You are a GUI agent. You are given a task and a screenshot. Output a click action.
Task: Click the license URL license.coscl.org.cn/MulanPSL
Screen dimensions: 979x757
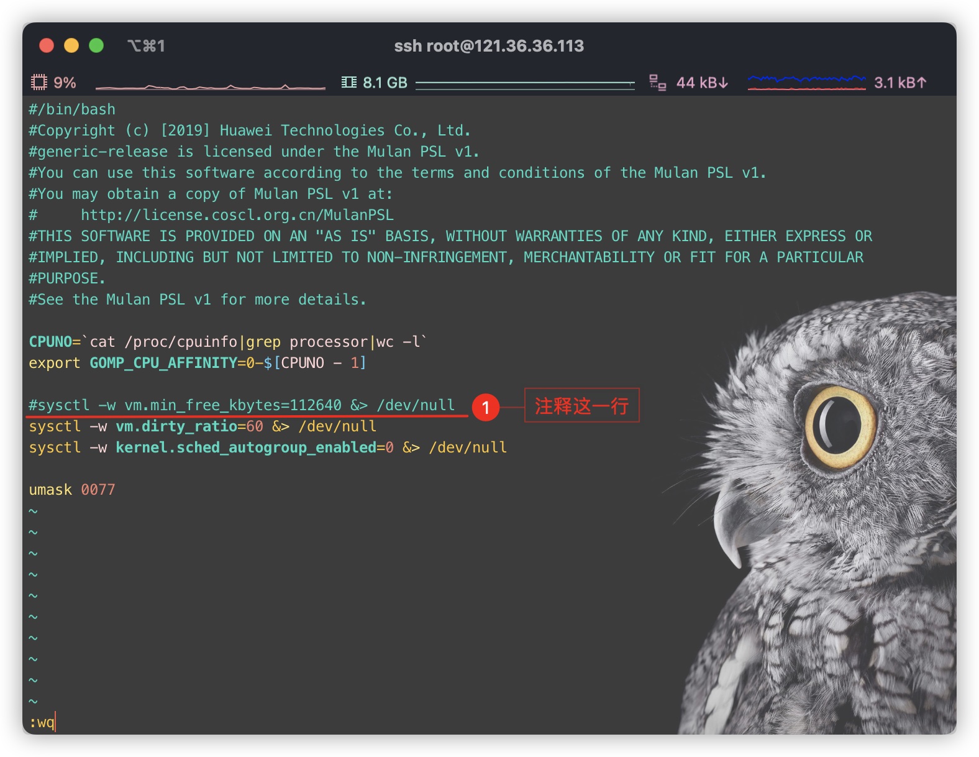237,215
